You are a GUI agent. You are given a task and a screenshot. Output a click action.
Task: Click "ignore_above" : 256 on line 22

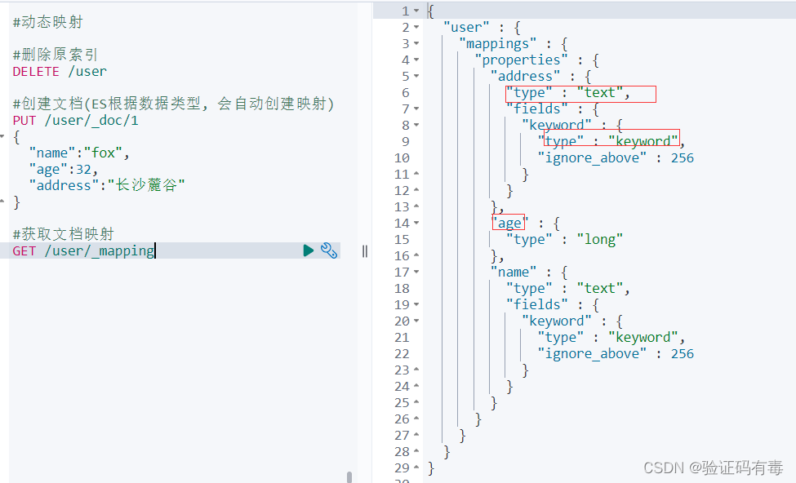pyautogui.click(x=616, y=353)
